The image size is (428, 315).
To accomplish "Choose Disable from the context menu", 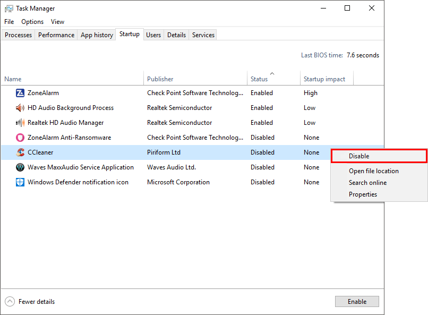I will pyautogui.click(x=379, y=156).
